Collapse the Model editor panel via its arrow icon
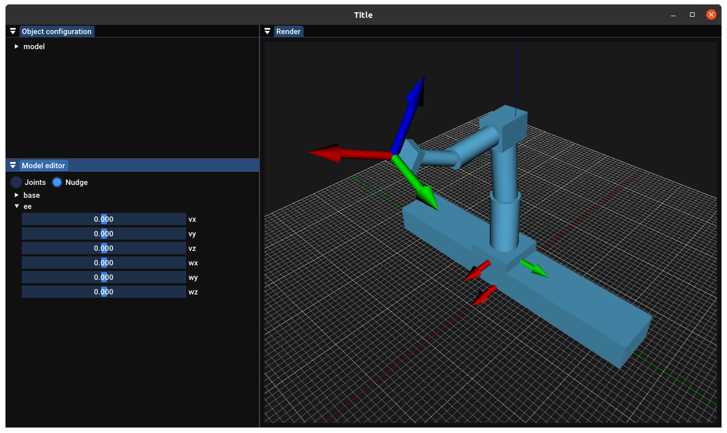The height and width of the screenshot is (433, 727). click(x=12, y=165)
